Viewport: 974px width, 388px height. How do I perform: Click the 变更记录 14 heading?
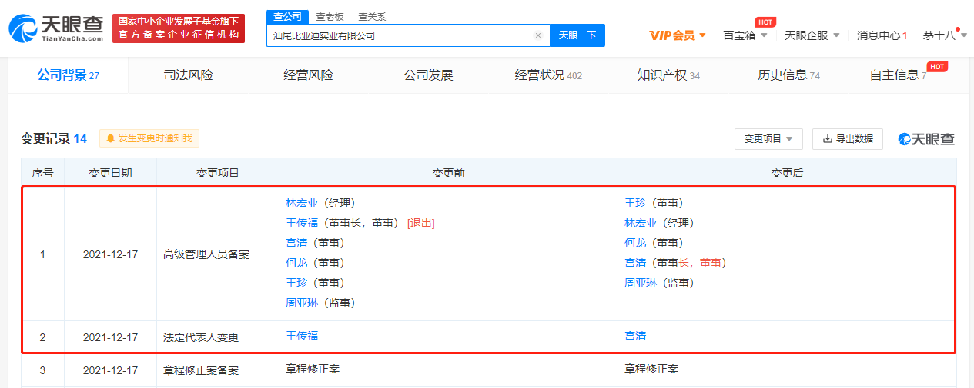(54, 138)
